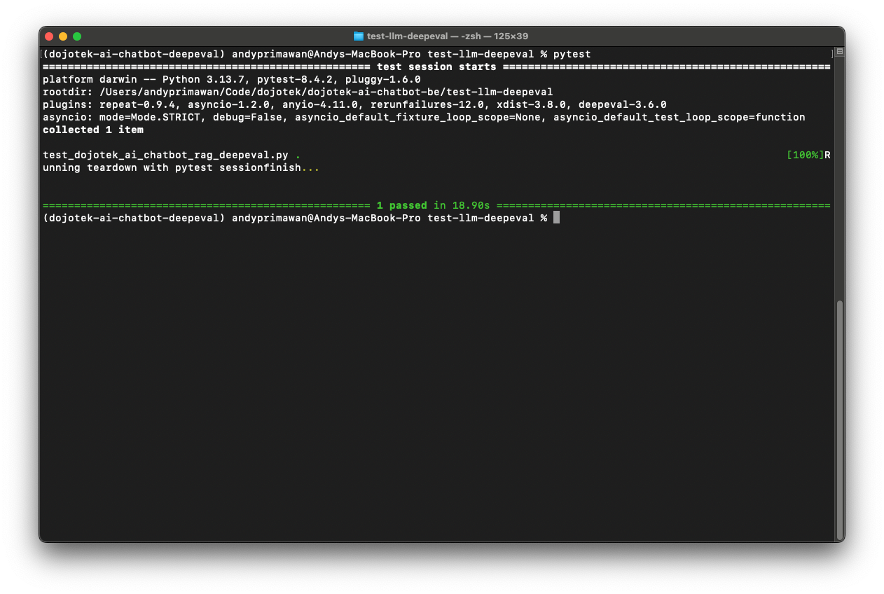This screenshot has width=884, height=594.
Task: Click the bold "collected 1 item" line
Action: coord(93,130)
